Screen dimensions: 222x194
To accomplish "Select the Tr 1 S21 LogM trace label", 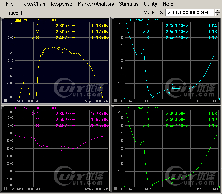I will pos(36,20).
